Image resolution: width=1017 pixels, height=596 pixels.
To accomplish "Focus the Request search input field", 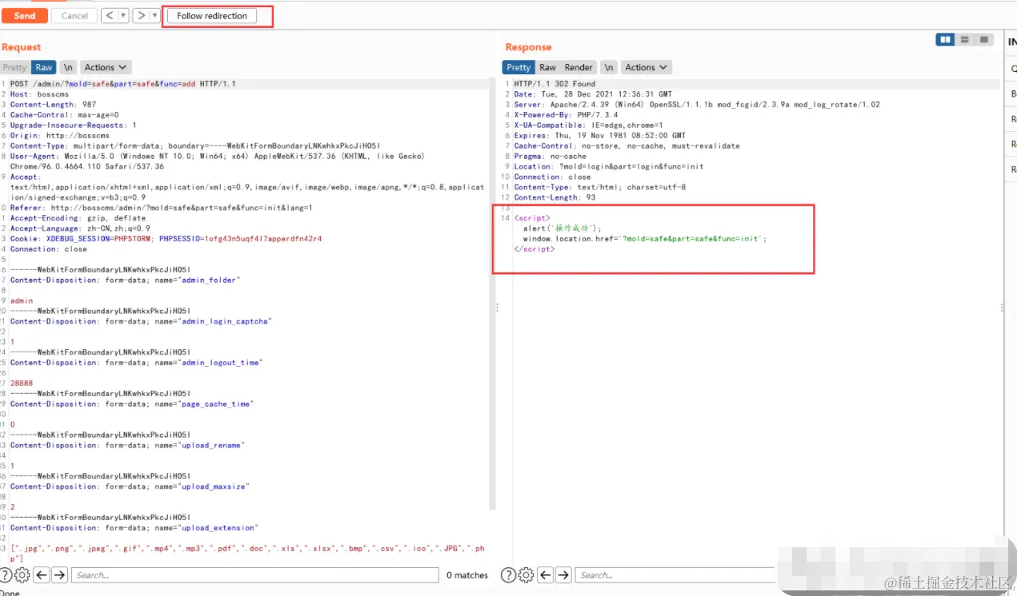I will pyautogui.click(x=255, y=575).
